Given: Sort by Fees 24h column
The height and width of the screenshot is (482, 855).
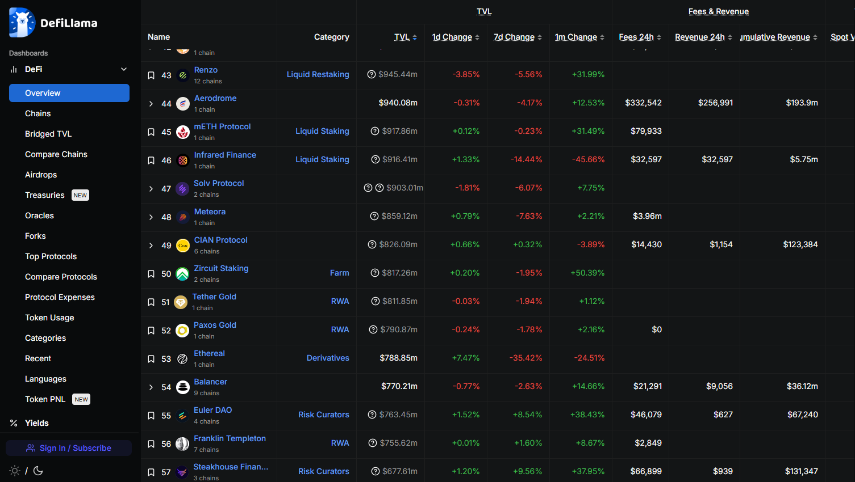Looking at the screenshot, I should pyautogui.click(x=640, y=37).
